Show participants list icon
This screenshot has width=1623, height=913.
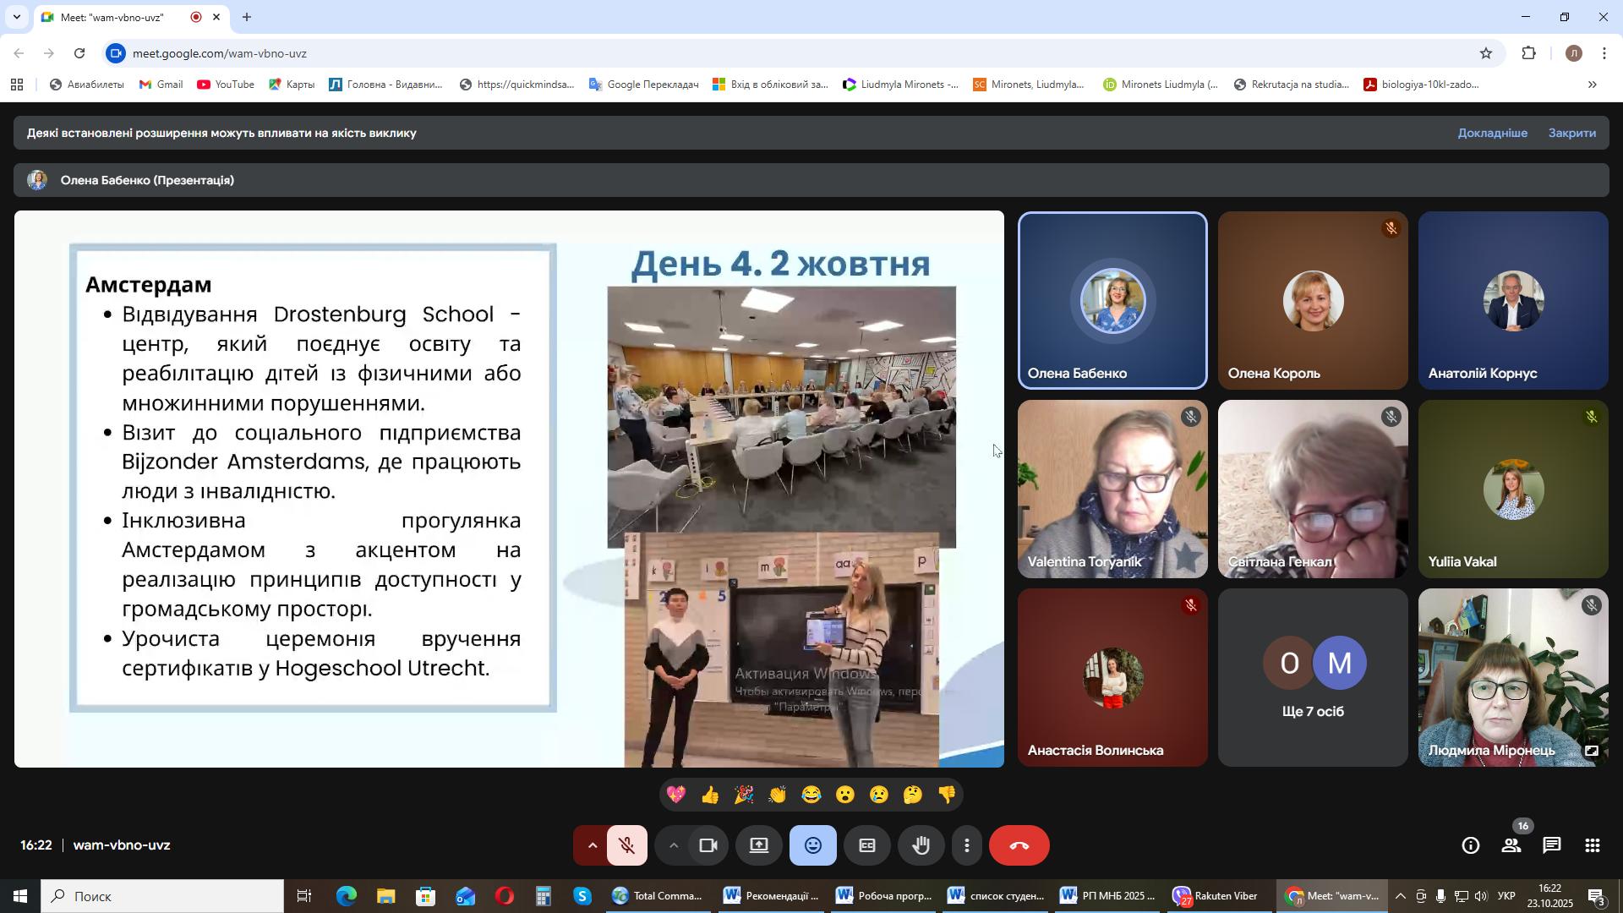pyautogui.click(x=1511, y=846)
